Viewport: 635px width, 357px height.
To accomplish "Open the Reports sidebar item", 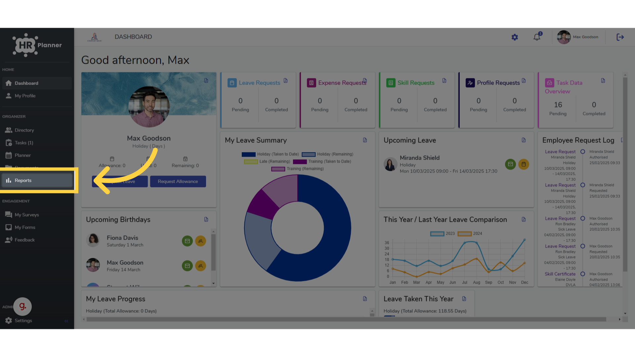I will pyautogui.click(x=37, y=180).
